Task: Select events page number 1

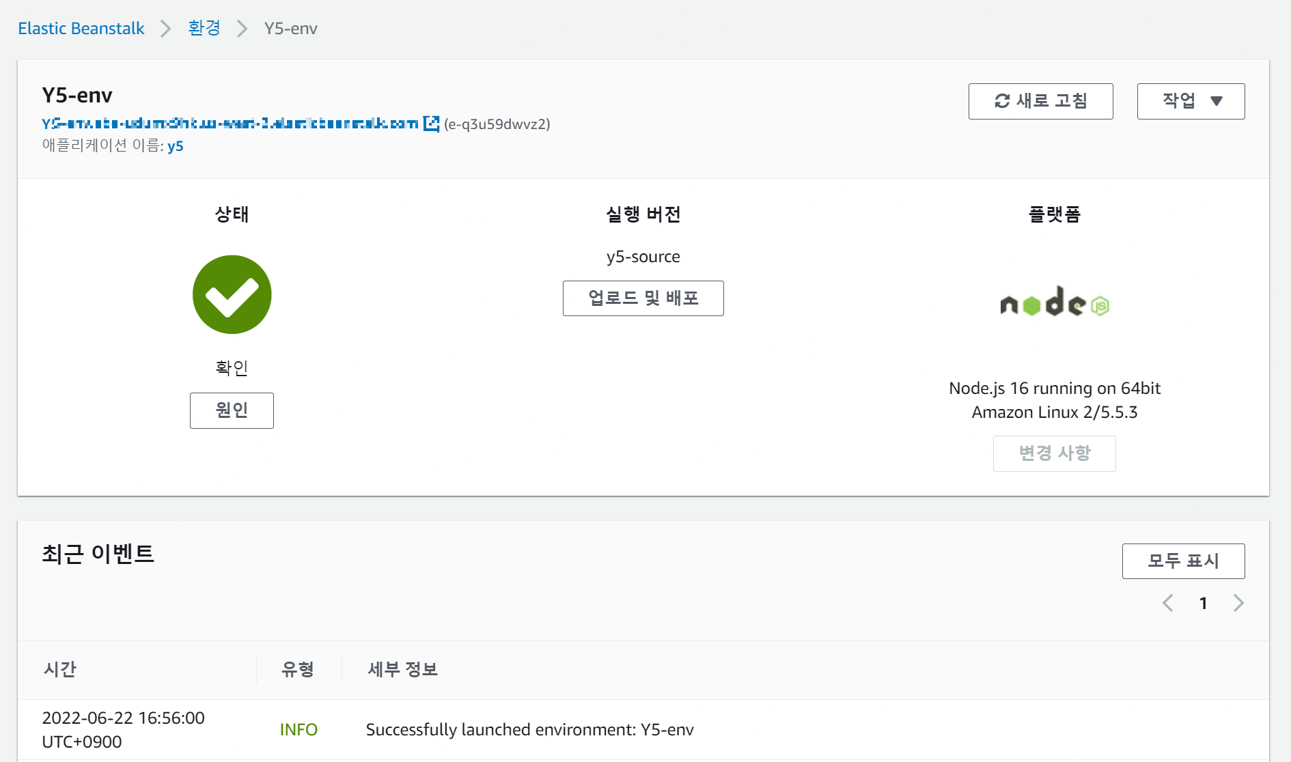Action: [1204, 604]
